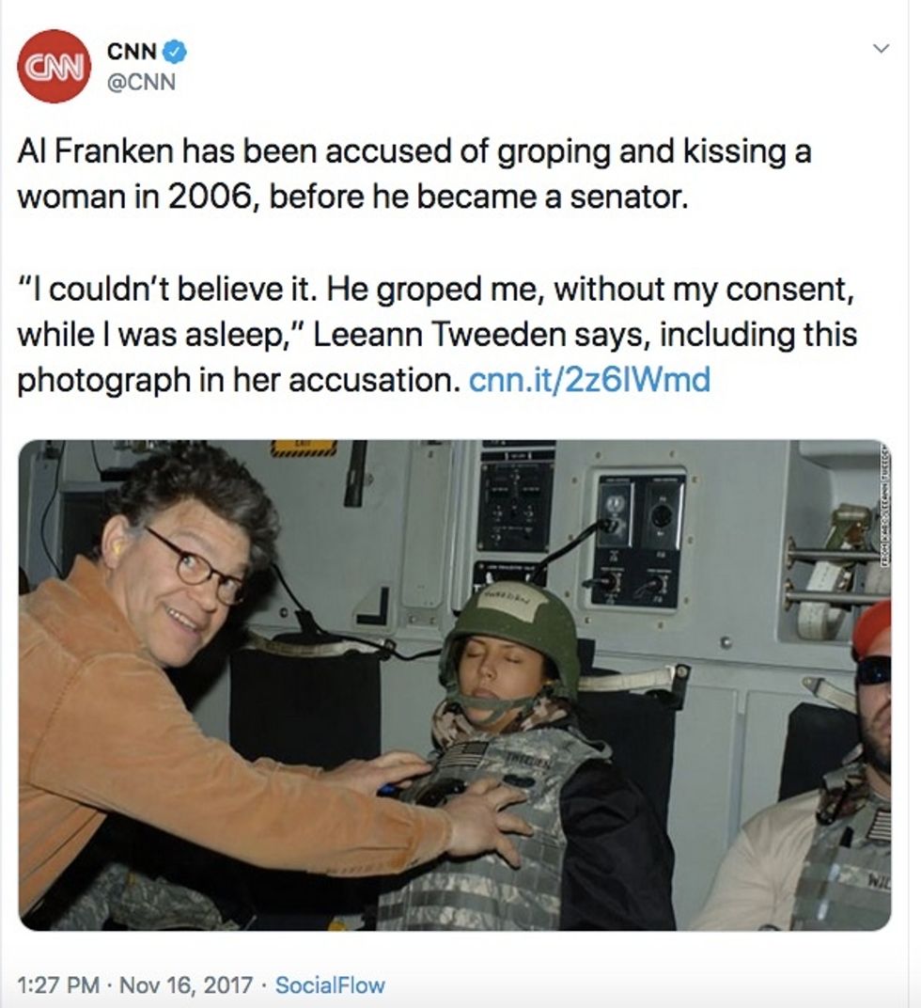Image resolution: width=921 pixels, height=1008 pixels.
Task: Click the first paragraph about Al Franken
Action: click(414, 174)
